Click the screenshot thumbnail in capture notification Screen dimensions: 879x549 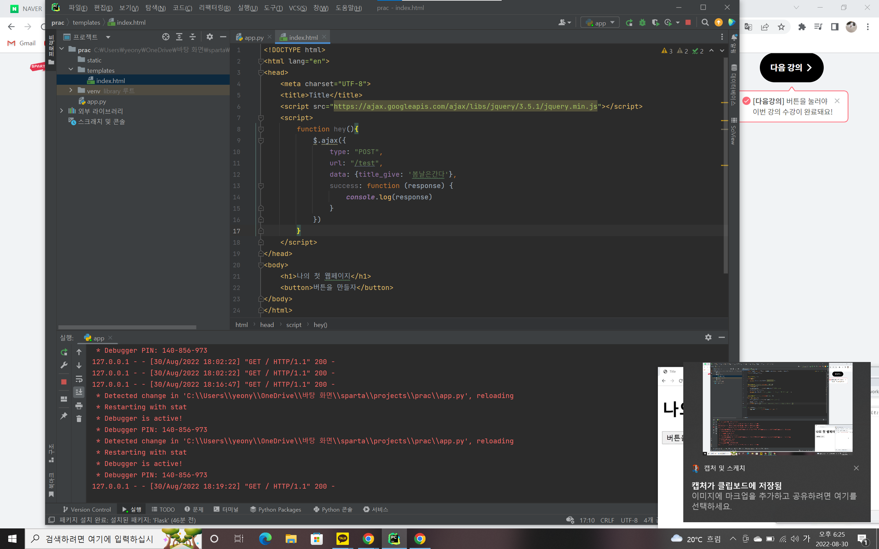pos(777,408)
